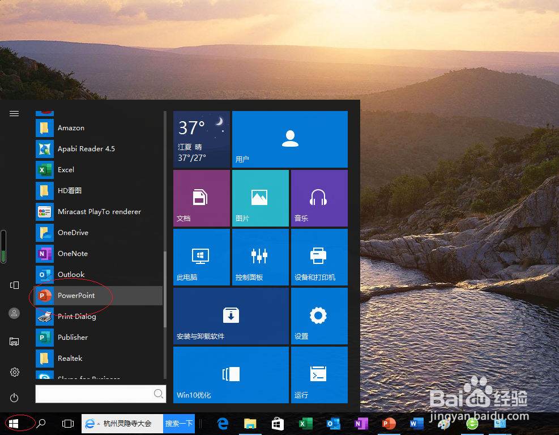The width and height of the screenshot is (559, 435).
Task: Launch Outlook from the taskbar
Action: 334,424
